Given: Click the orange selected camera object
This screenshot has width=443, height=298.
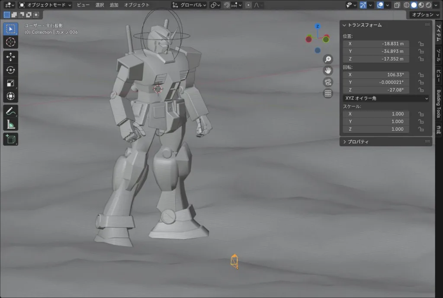Looking at the screenshot, I should pyautogui.click(x=234, y=261).
